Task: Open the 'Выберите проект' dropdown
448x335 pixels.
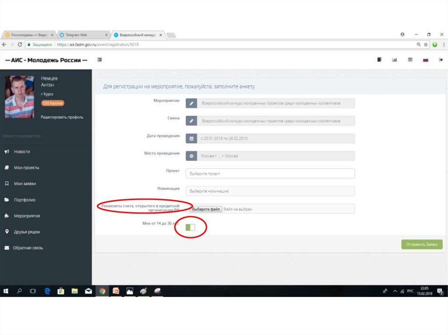Action: (x=270, y=173)
